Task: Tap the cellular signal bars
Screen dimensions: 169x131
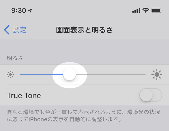Action: [x=136, y=11]
